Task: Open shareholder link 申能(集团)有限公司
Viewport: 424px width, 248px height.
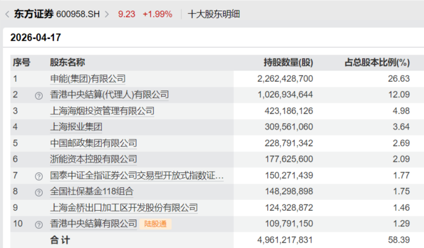Action: tap(88, 79)
